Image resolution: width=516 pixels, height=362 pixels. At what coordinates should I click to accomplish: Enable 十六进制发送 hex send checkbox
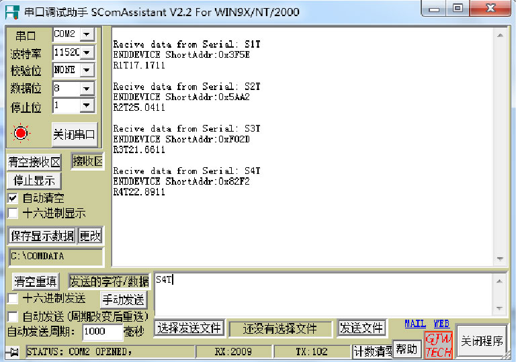coord(13,298)
